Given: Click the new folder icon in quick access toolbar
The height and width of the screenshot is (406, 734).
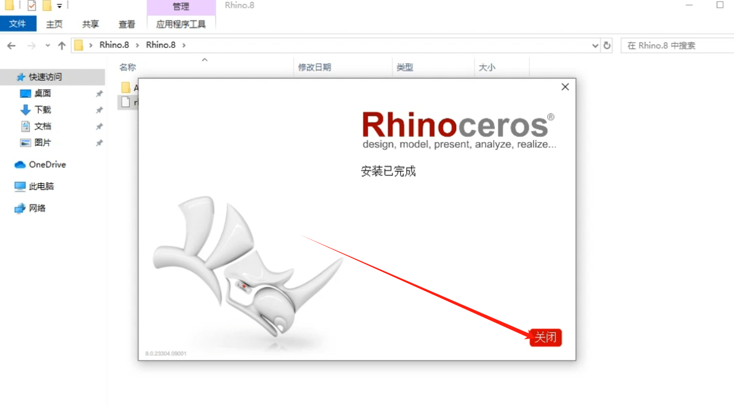Looking at the screenshot, I should coord(47,6).
